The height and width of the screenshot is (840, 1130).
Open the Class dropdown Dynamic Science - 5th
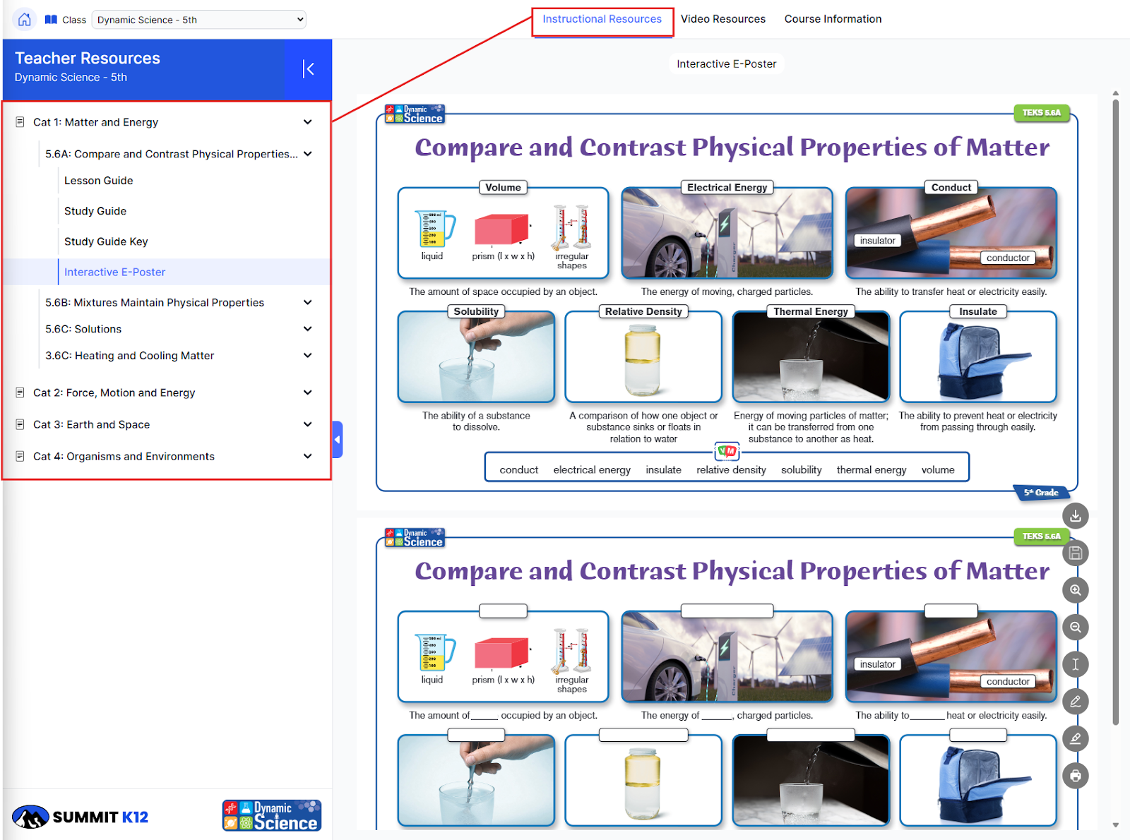(x=200, y=20)
